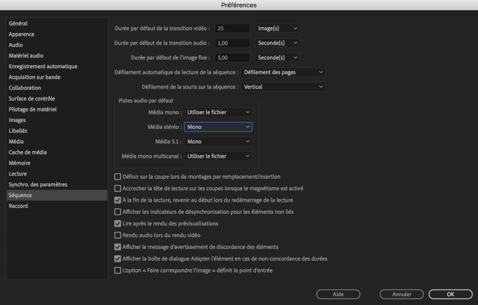Toggle "Accrocher la tête de lecture" checkbox
The image size is (478, 305).
[117, 188]
